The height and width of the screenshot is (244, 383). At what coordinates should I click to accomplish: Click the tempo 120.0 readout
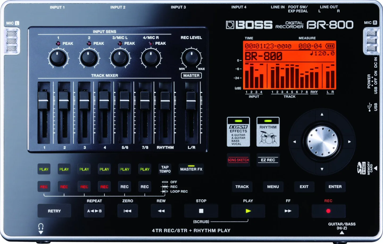322,53
